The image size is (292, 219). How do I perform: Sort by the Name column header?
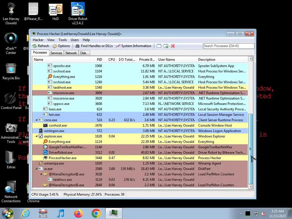(x=60, y=60)
